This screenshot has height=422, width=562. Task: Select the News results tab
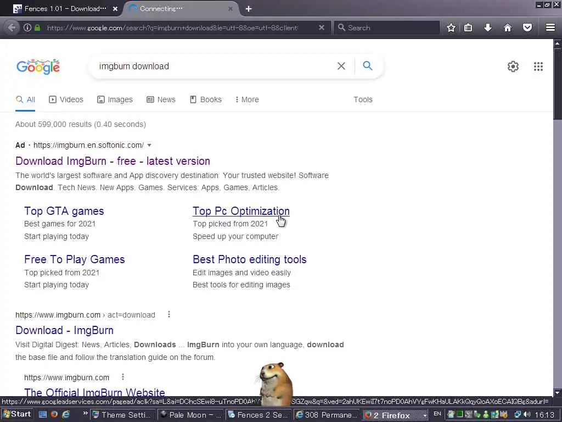161,100
